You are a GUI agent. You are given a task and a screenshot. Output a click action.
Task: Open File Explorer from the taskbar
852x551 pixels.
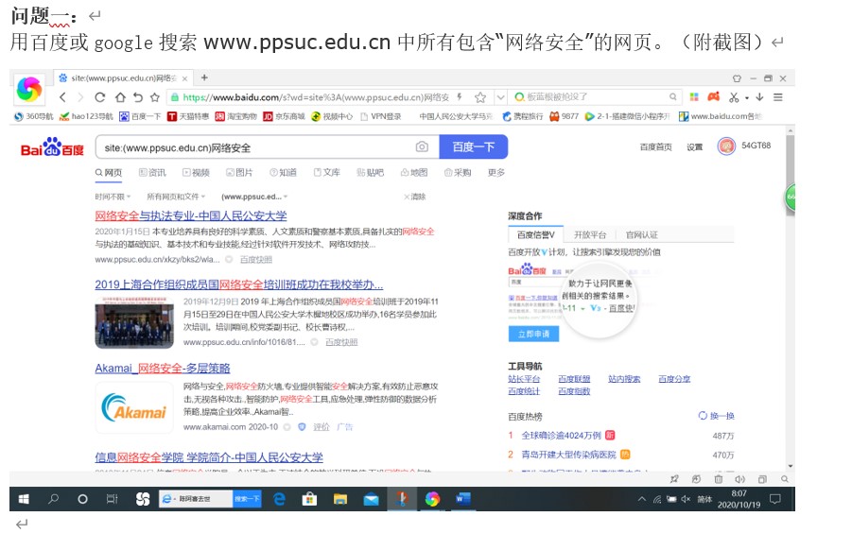click(340, 499)
